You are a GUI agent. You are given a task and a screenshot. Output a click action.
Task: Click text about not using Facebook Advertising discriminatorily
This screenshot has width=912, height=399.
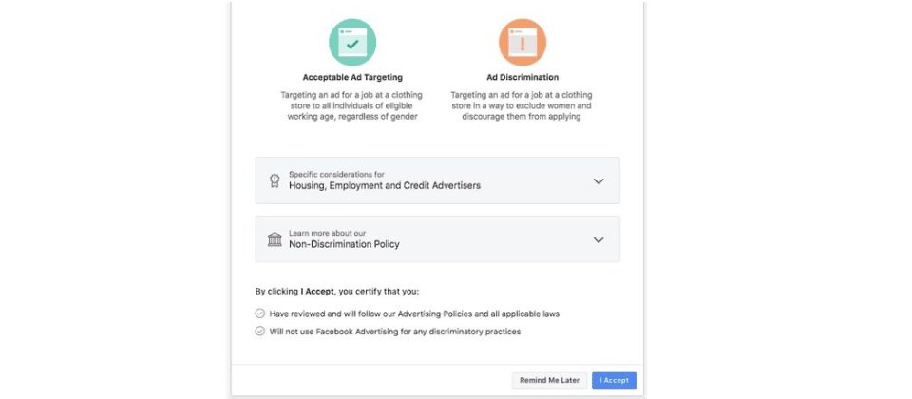[x=395, y=332]
